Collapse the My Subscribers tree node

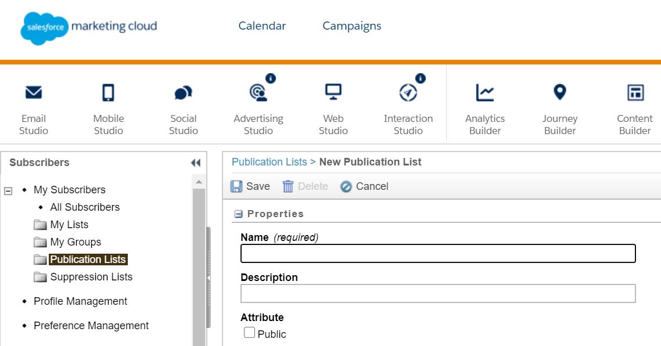(8, 191)
